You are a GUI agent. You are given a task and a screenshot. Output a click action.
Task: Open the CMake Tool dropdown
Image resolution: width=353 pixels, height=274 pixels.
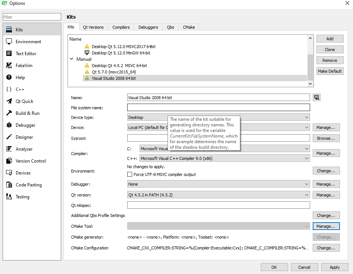pos(218,226)
